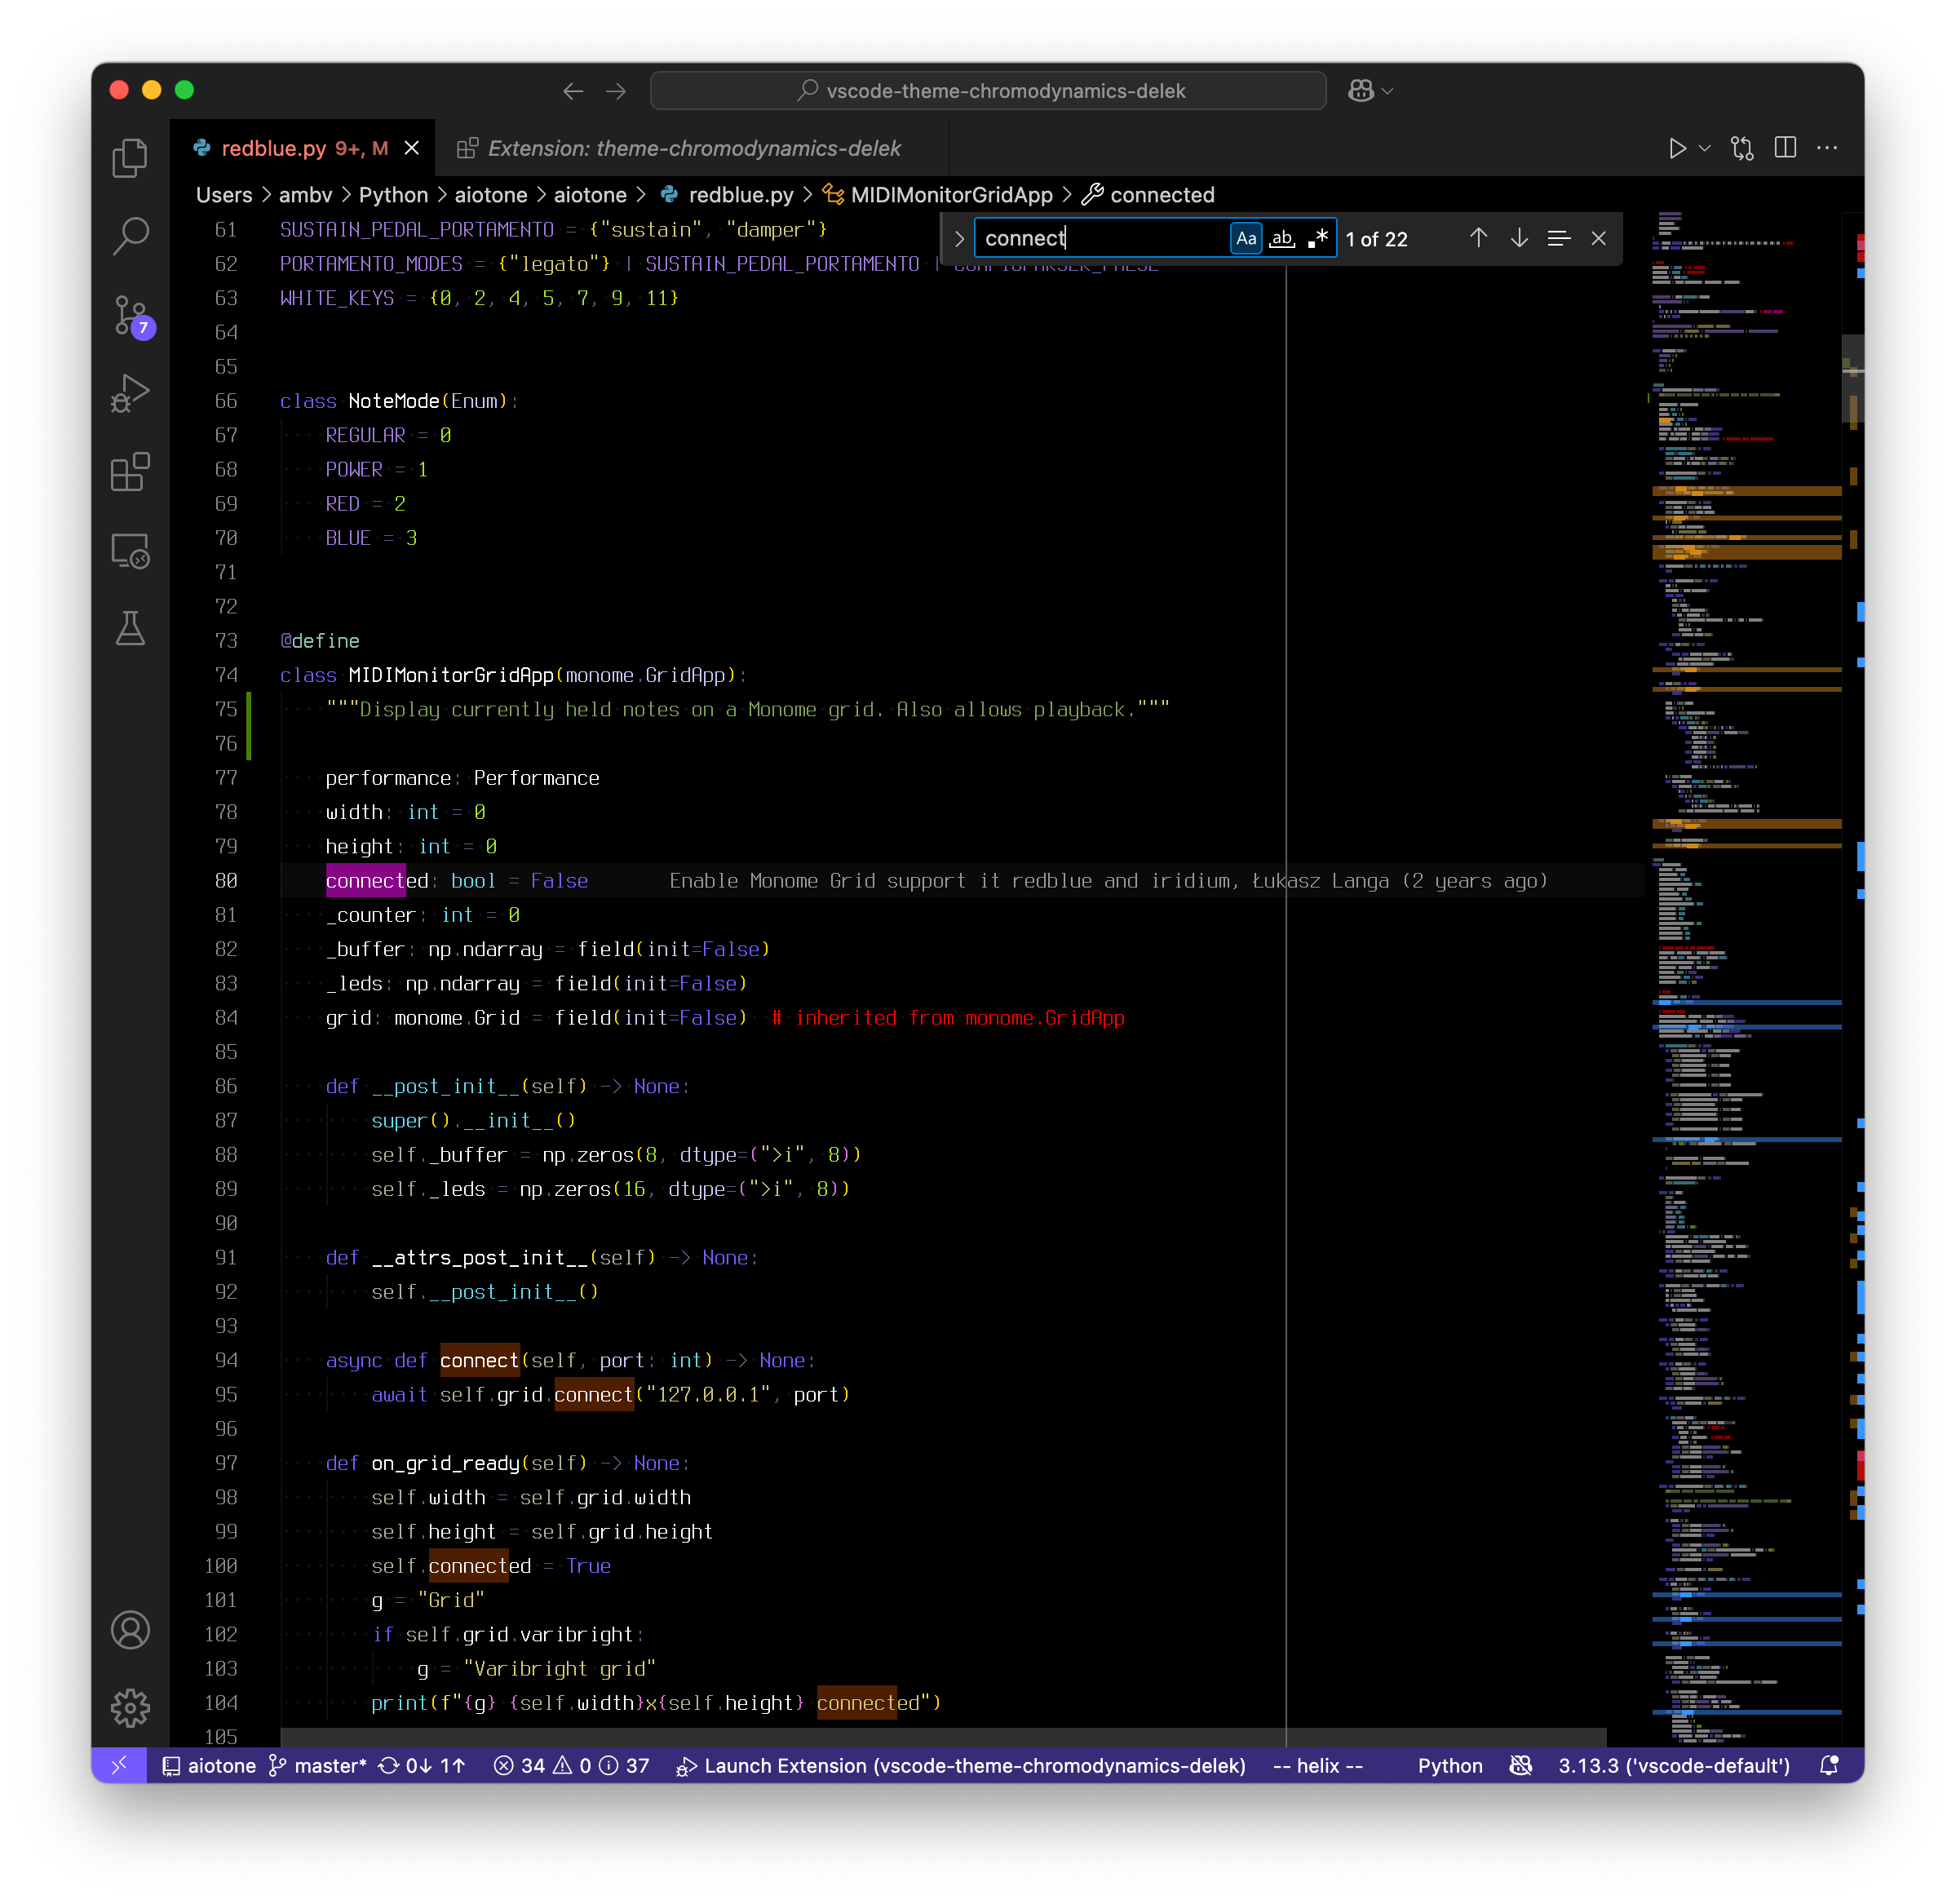Screen dimensions: 1956x1904
Task: Toggle Match Whole Word in find widget
Action: point(1282,239)
